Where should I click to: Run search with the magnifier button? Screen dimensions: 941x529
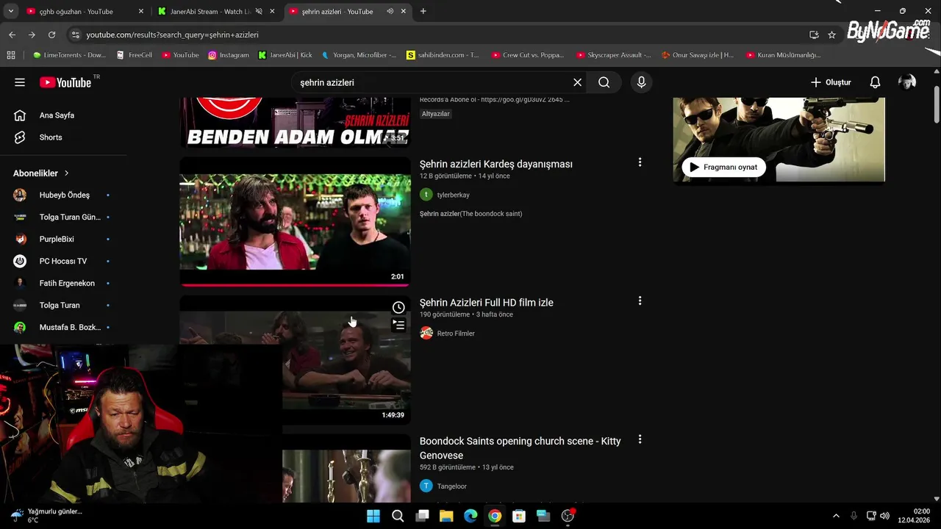point(604,82)
